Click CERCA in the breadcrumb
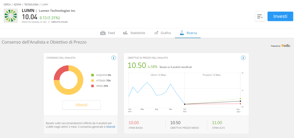This screenshot has width=294, height=138. click(x=7, y=4)
